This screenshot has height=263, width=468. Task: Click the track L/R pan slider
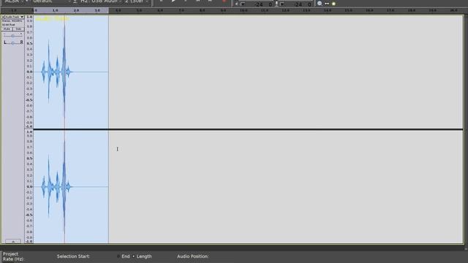click(x=13, y=42)
